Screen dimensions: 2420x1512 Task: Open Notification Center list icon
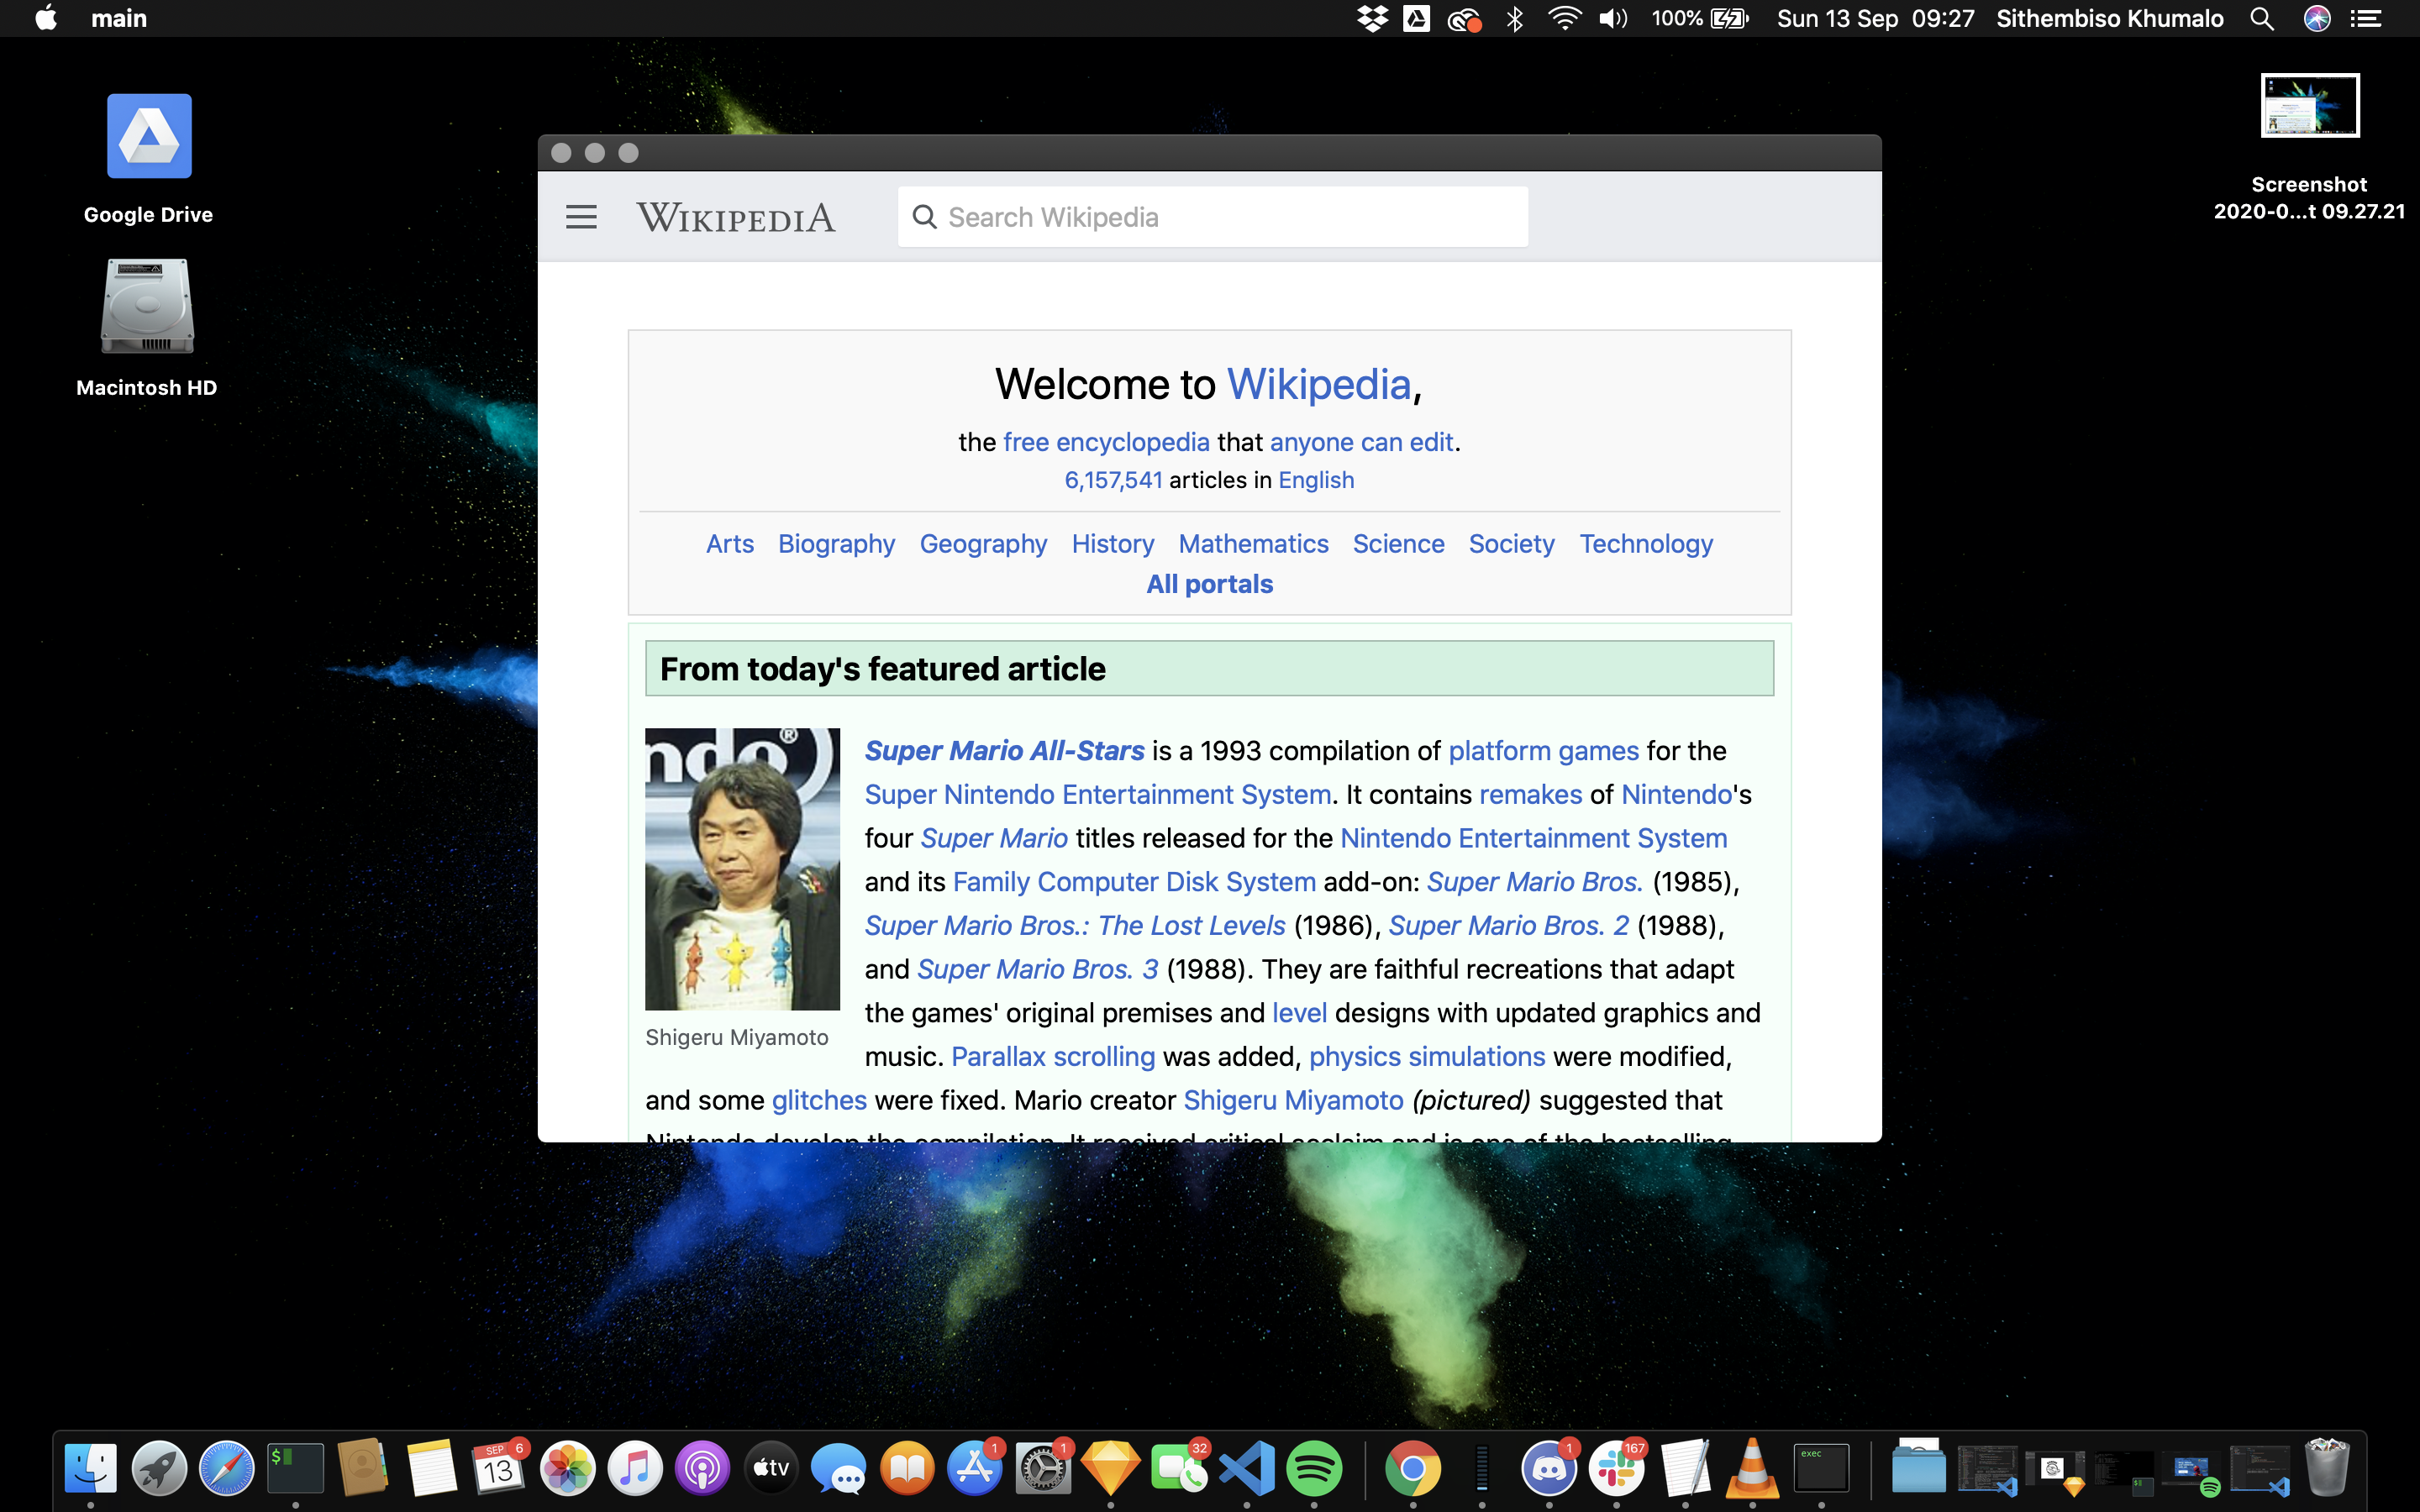coord(2366,18)
